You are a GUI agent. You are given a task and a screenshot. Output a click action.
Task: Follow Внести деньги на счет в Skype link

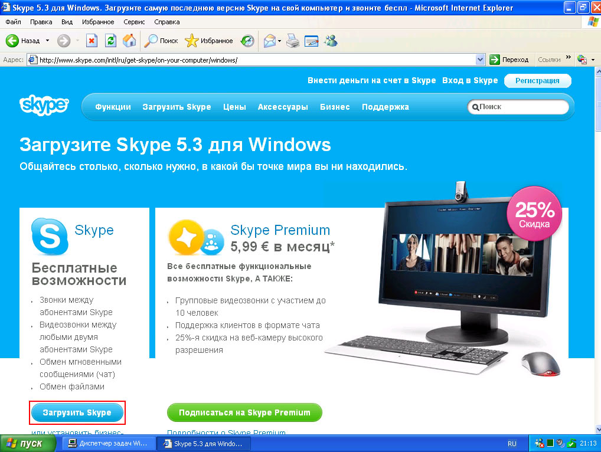[x=372, y=80]
